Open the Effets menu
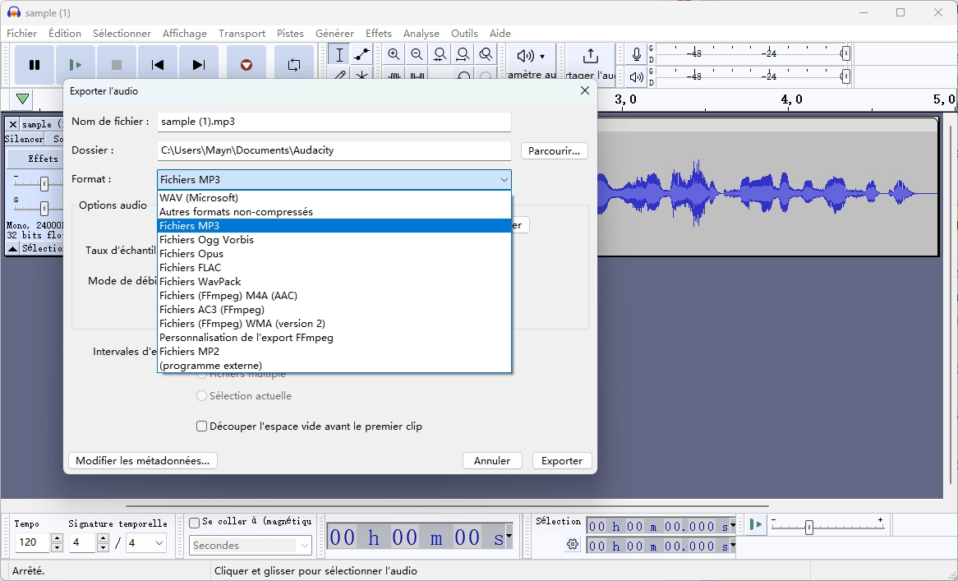The height and width of the screenshot is (581, 958). pos(378,34)
